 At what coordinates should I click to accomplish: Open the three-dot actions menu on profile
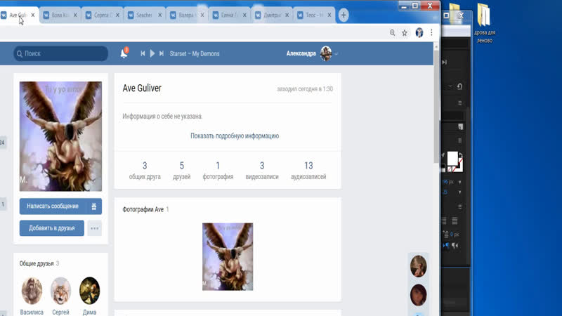[94, 228]
